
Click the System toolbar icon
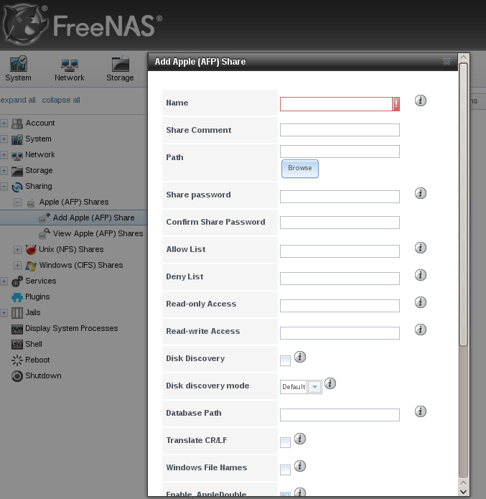[x=19, y=64]
